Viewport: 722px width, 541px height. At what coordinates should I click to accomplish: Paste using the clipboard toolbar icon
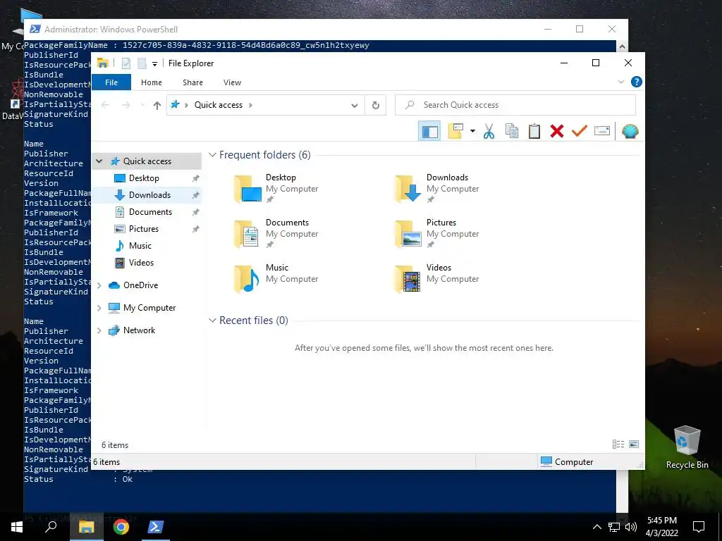pos(534,131)
